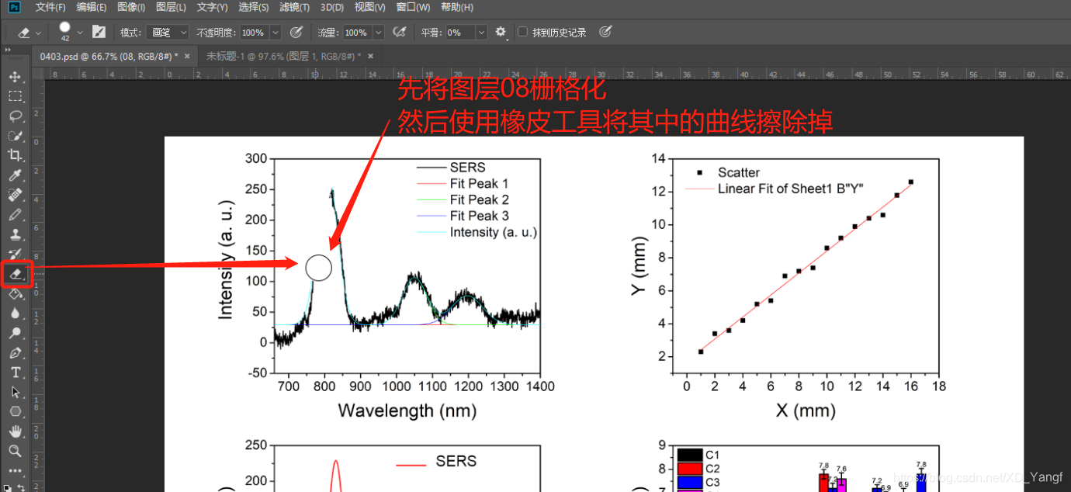Toggle the brush settings panel icon
This screenshot has width=1071, height=492.
(x=99, y=32)
